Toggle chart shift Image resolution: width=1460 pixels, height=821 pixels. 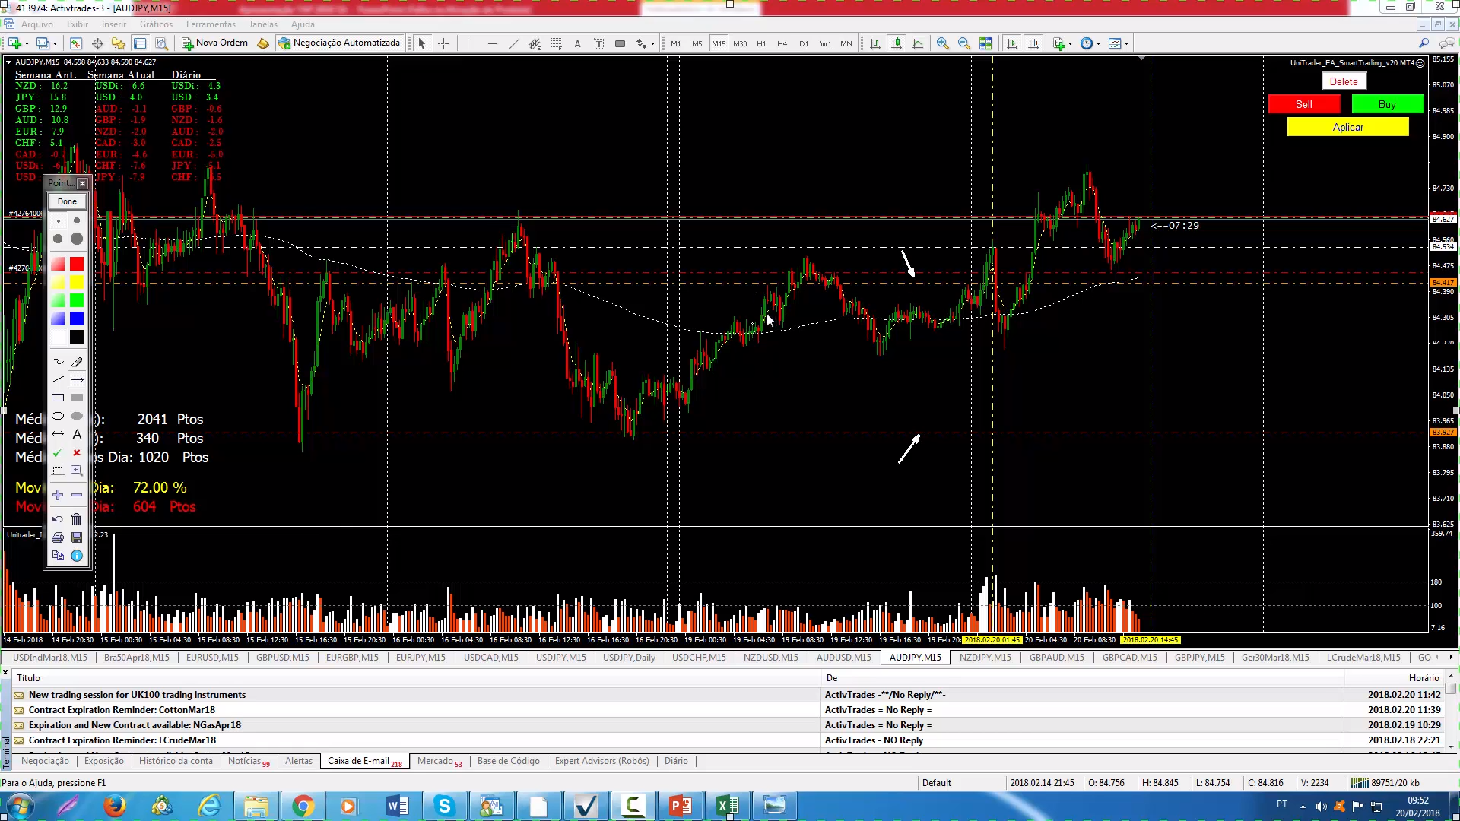point(1033,43)
